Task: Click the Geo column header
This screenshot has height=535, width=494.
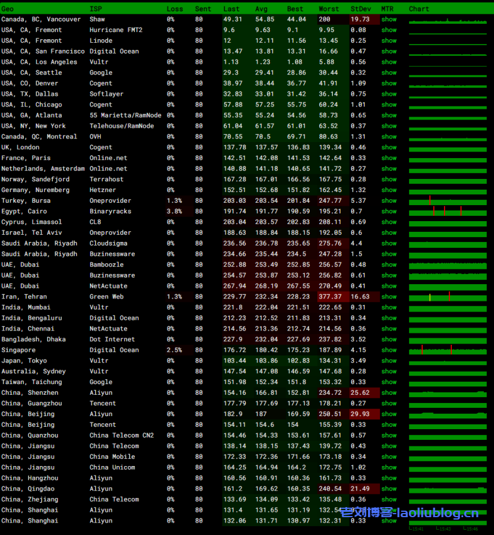Action: pos(8,9)
